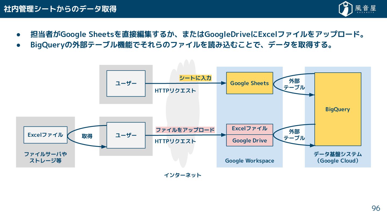Click the pink Excelファイル box above Google Drive

click(249, 129)
